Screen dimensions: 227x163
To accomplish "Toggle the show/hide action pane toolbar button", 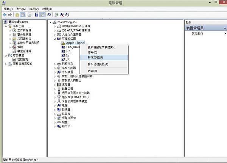I will click(x=42, y=15).
